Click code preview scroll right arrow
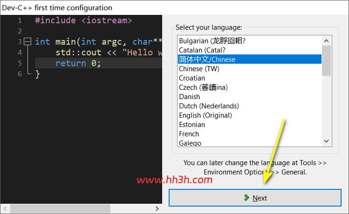 click(157, 208)
